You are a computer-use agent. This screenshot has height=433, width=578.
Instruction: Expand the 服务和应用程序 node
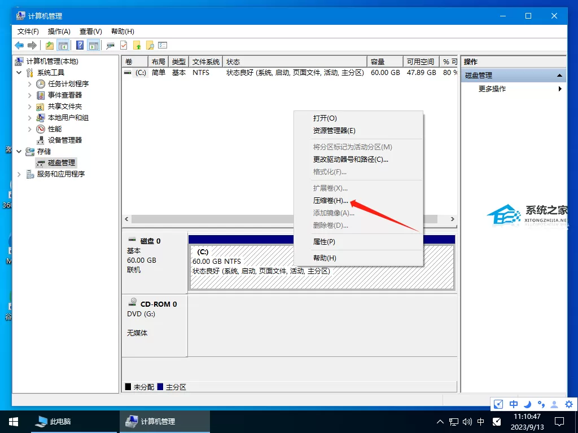(x=19, y=174)
